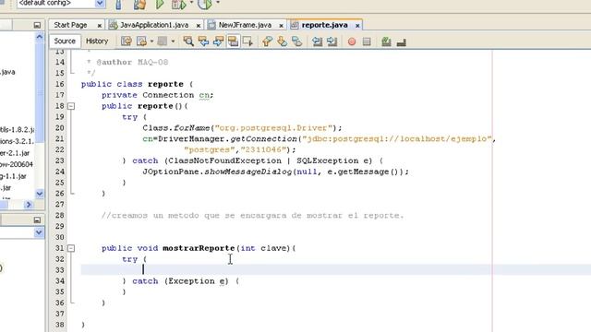This screenshot has width=591, height=332.
Task: Click the "org.postgresql.Driver" string
Action: pyautogui.click(x=273, y=128)
